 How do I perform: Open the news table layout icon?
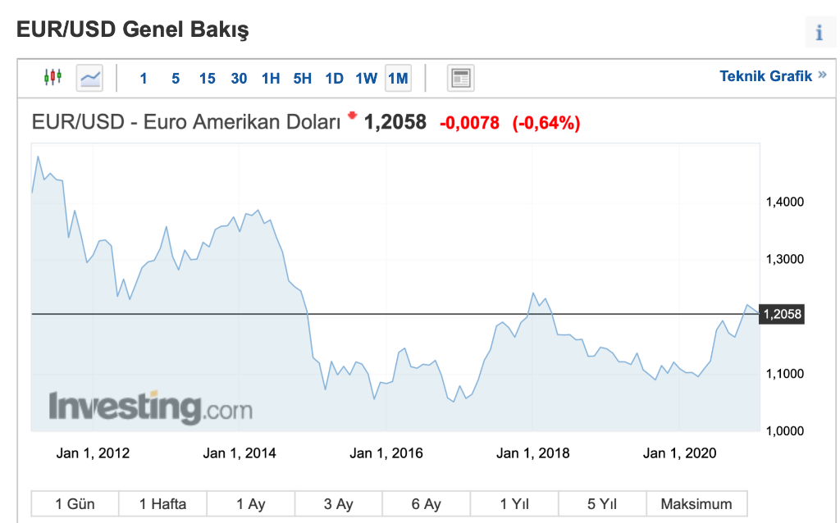pyautogui.click(x=461, y=78)
